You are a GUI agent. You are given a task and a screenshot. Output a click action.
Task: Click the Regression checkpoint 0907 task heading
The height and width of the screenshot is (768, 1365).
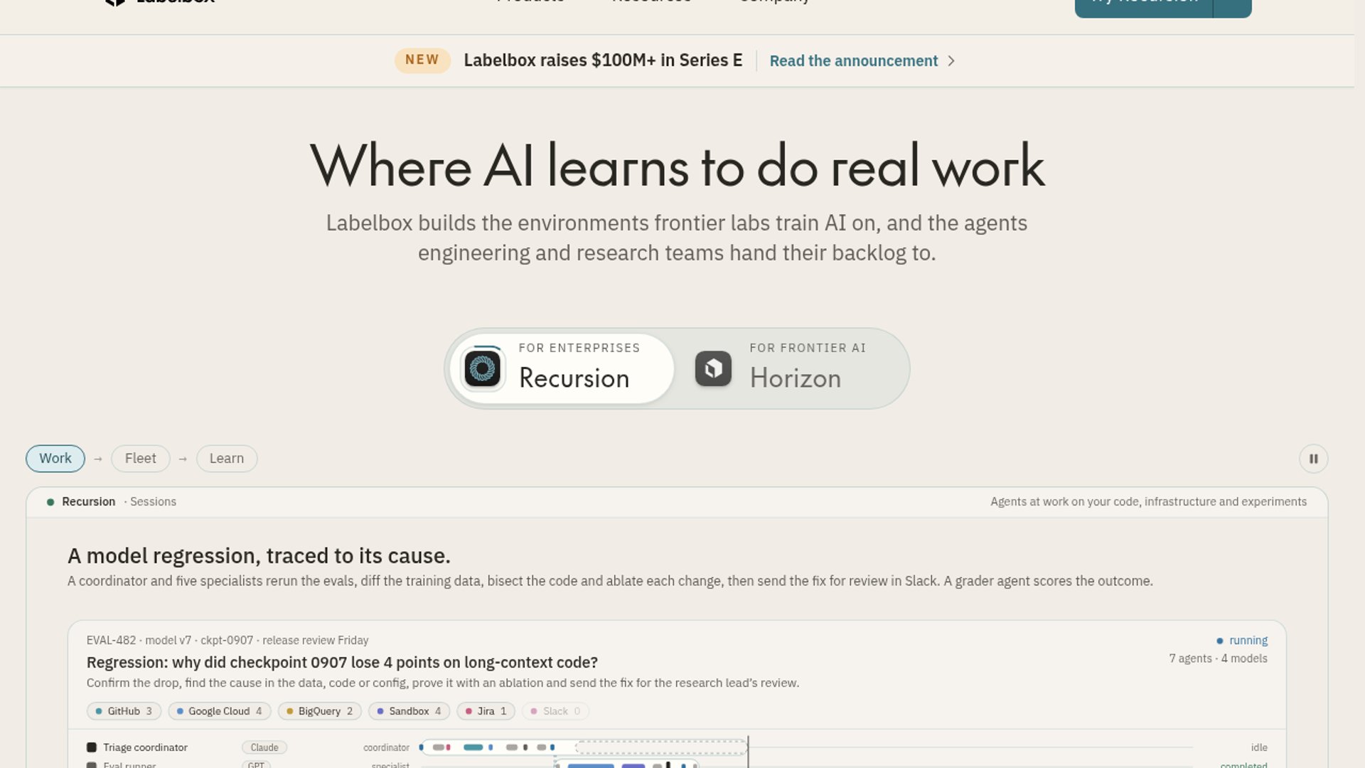click(342, 663)
